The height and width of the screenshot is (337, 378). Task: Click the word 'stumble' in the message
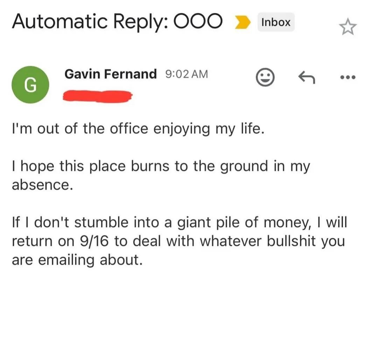coord(100,223)
